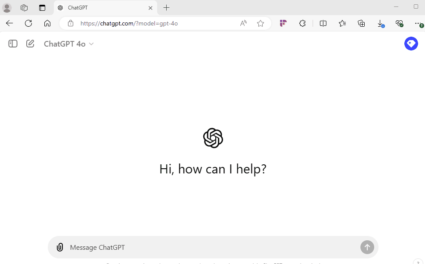
Task: Attach a file with the paperclip
Action: [60, 247]
